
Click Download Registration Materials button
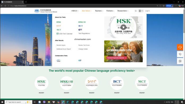click(x=117, y=58)
